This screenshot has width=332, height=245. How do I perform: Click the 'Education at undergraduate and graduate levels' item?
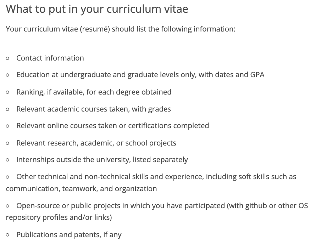click(140, 75)
